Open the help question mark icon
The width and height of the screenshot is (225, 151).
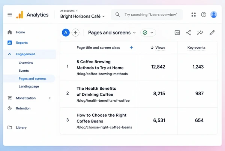204,15
